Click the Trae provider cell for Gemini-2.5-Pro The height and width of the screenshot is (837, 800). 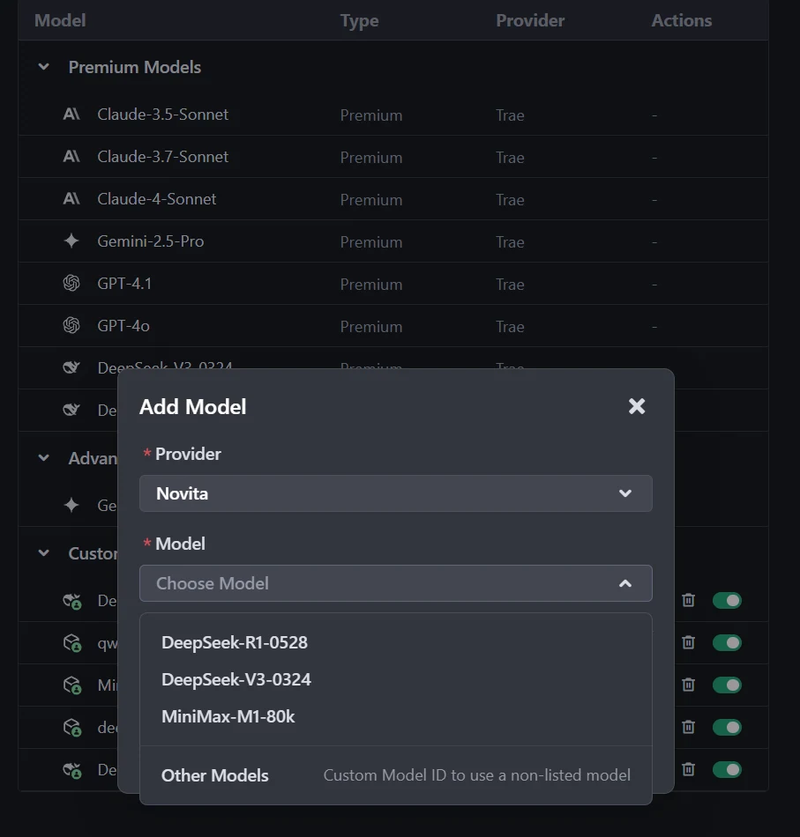coord(510,241)
